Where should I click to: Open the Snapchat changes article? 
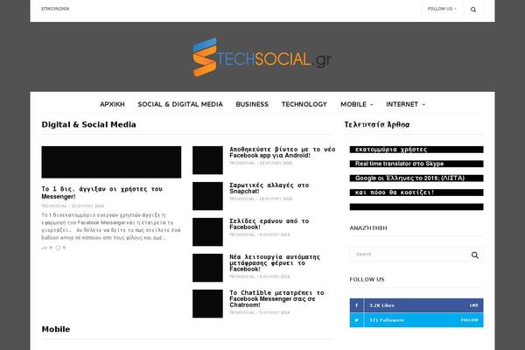point(269,188)
